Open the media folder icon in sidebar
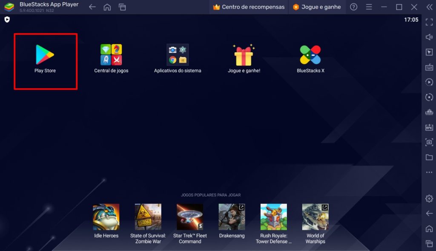The height and width of the screenshot is (251, 436). tap(429, 157)
